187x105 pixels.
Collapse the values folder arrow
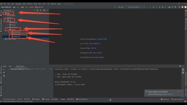[x=8, y=29]
